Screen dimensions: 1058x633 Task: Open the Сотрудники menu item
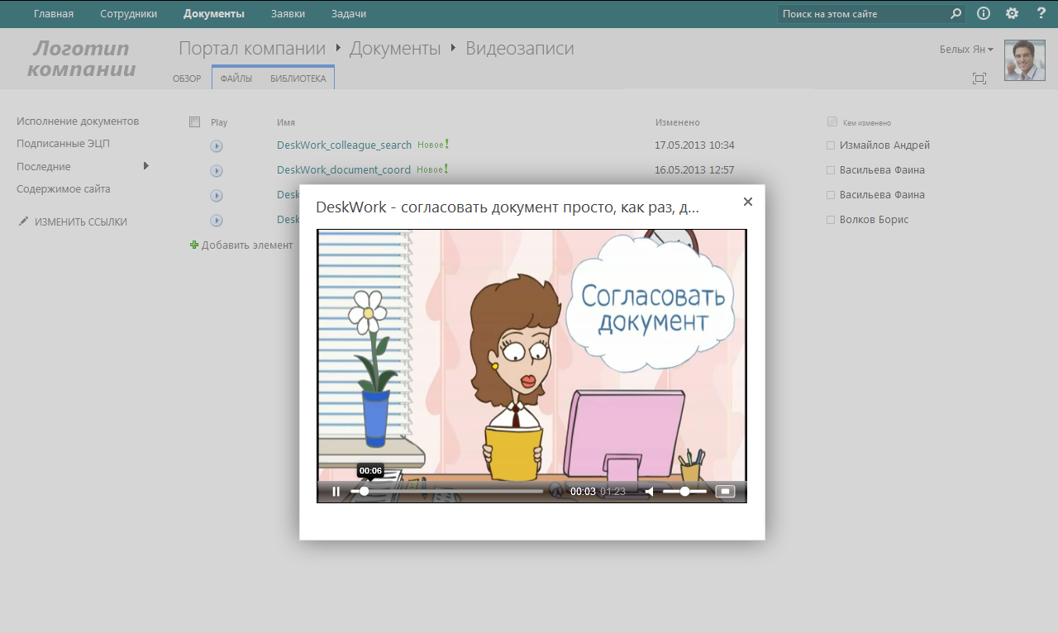coord(128,14)
